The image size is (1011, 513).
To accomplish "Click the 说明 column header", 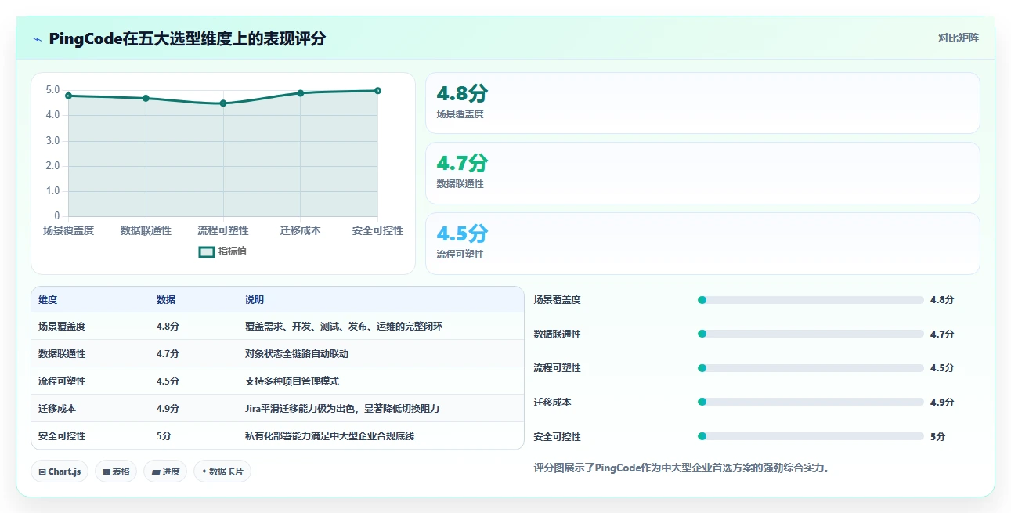I will click(255, 300).
